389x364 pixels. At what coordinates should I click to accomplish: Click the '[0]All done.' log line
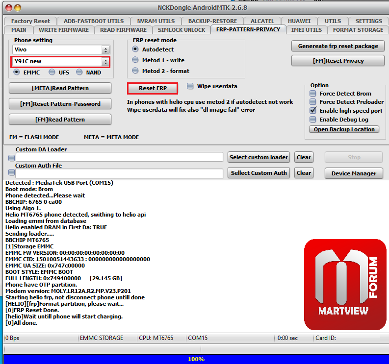[21, 323]
